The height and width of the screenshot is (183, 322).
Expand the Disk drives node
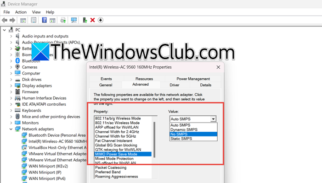[11, 80]
